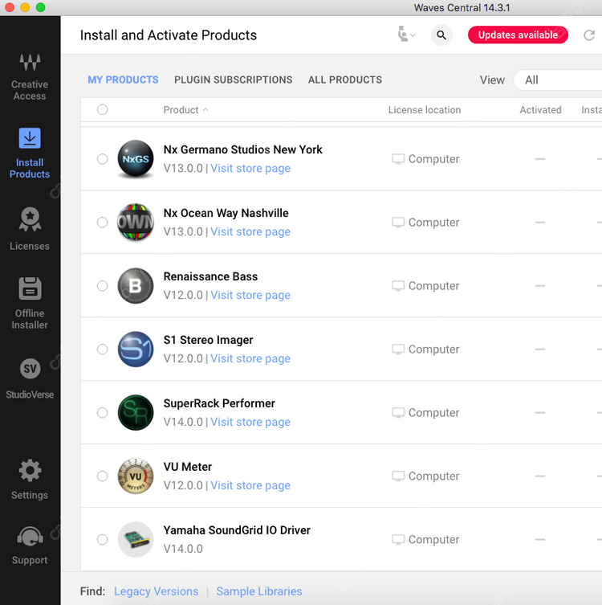Open the Legacy Versions link
Image resolution: width=602 pixels, height=605 pixels.
(156, 591)
